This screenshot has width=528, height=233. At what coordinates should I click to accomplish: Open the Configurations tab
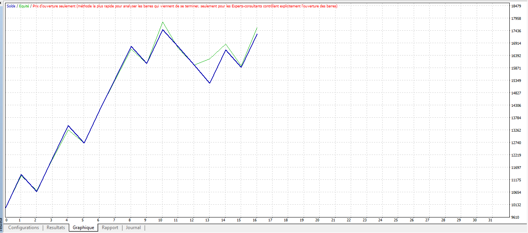(23, 228)
